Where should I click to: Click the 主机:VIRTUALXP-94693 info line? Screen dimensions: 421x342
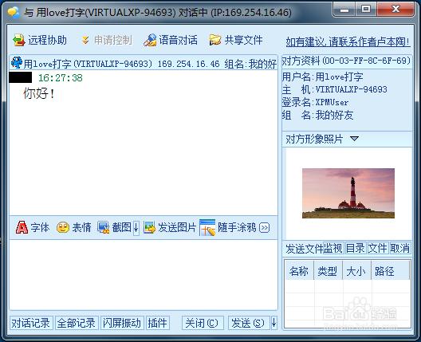pyautogui.click(x=335, y=89)
